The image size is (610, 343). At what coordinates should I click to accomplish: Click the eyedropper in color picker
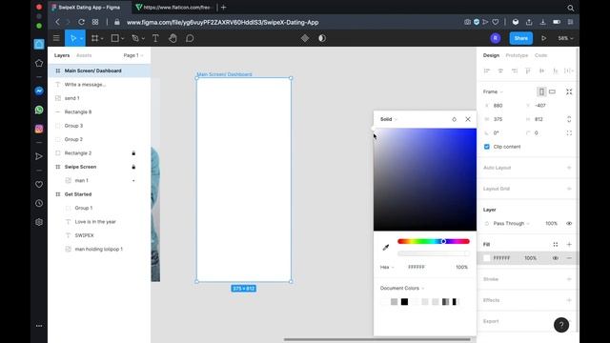point(386,248)
